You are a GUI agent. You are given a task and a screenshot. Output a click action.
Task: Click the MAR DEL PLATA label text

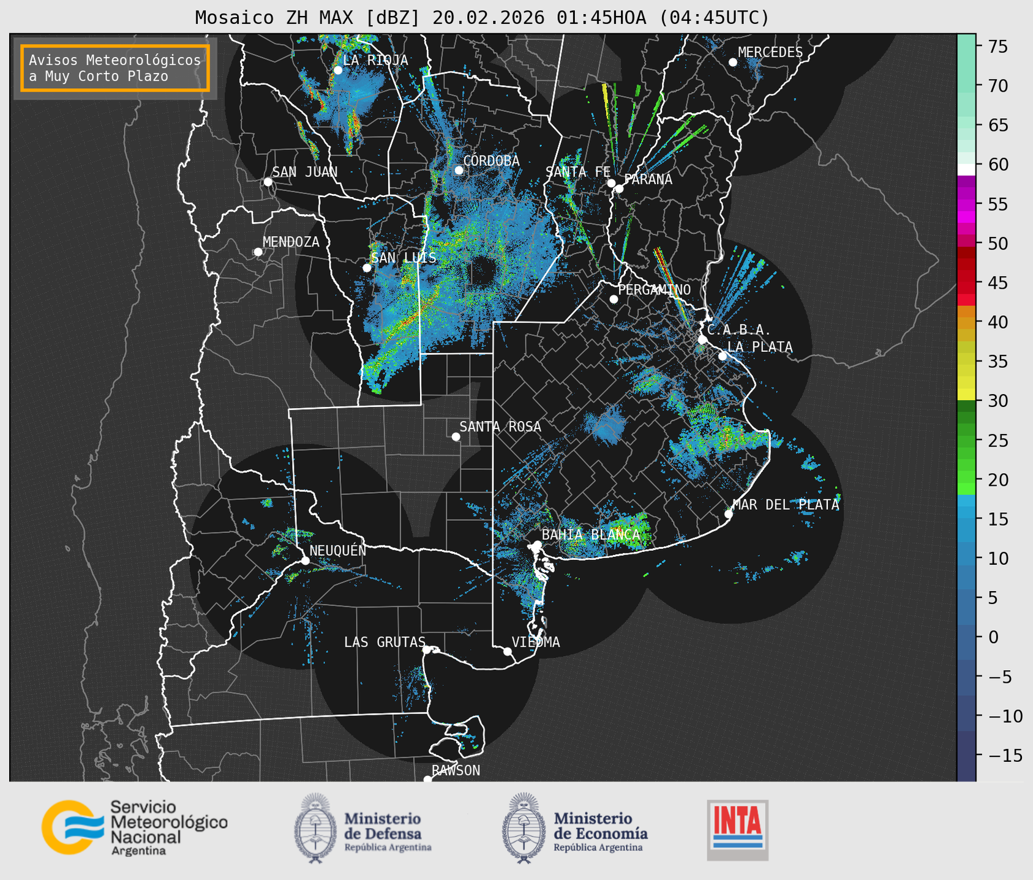click(x=786, y=505)
